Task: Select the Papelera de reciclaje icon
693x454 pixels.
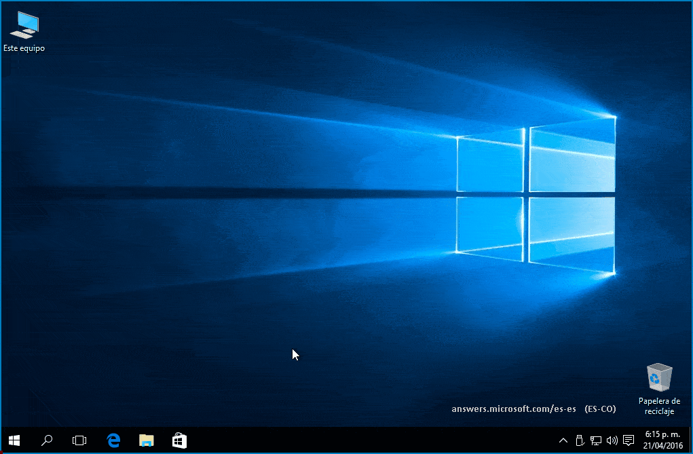Action: click(x=658, y=378)
